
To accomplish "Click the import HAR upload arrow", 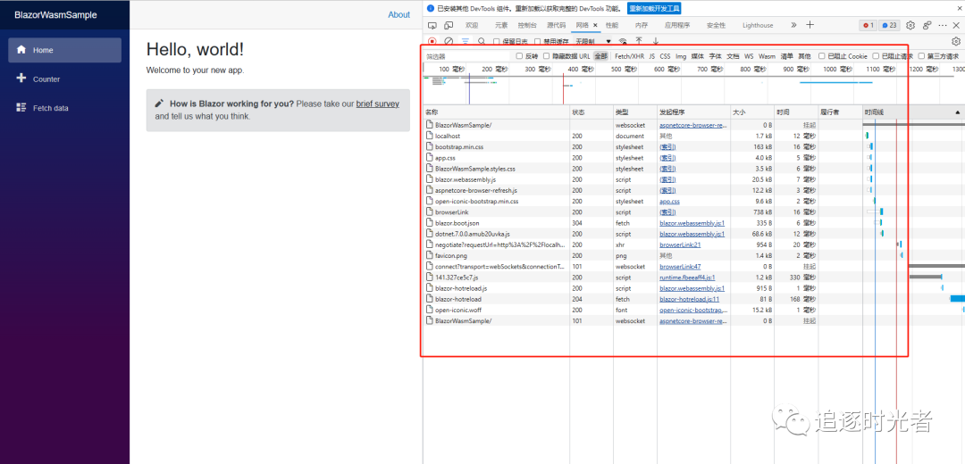I will [640, 41].
